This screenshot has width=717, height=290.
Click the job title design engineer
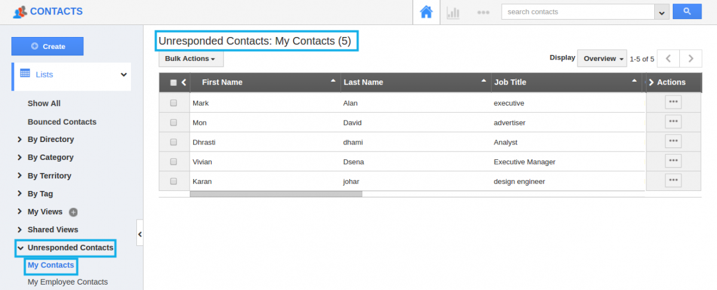[520, 181]
